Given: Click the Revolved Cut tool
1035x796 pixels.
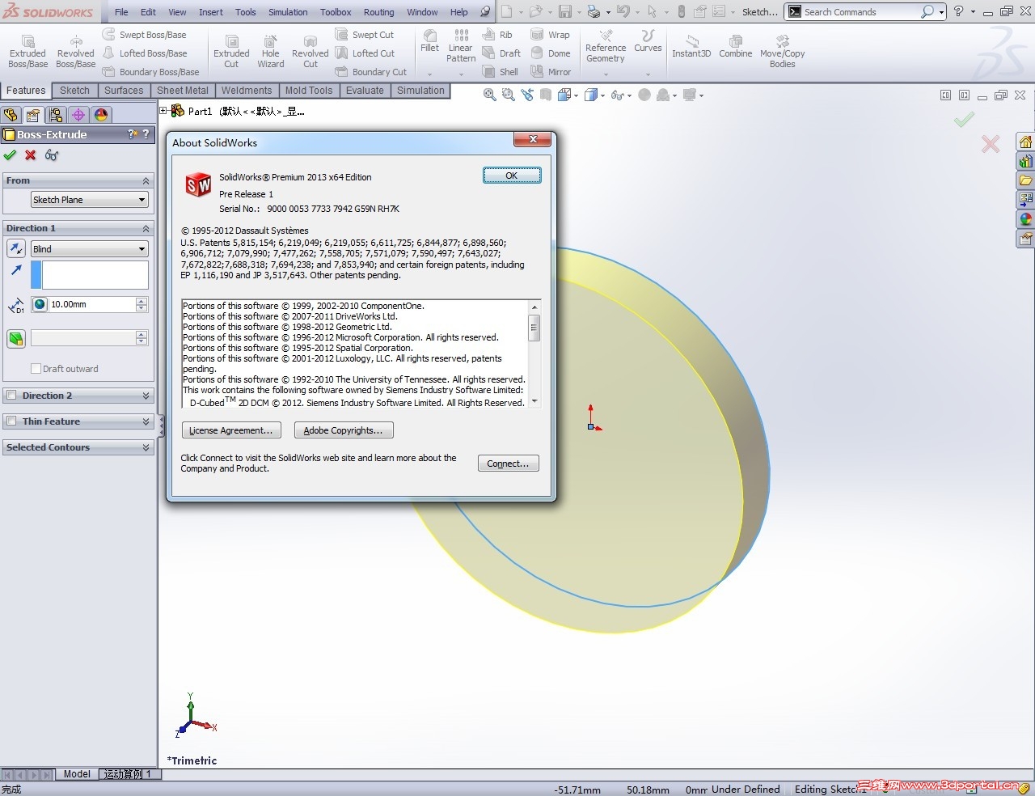Looking at the screenshot, I should (x=310, y=52).
